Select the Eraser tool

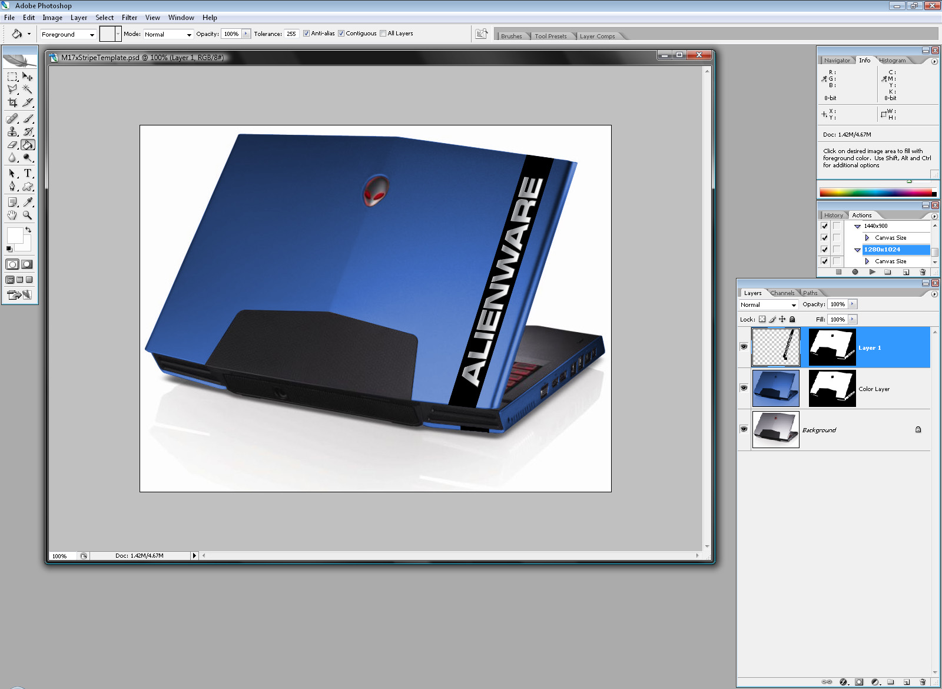[x=12, y=145]
